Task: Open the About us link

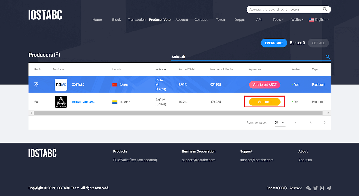Action: pos(305,160)
